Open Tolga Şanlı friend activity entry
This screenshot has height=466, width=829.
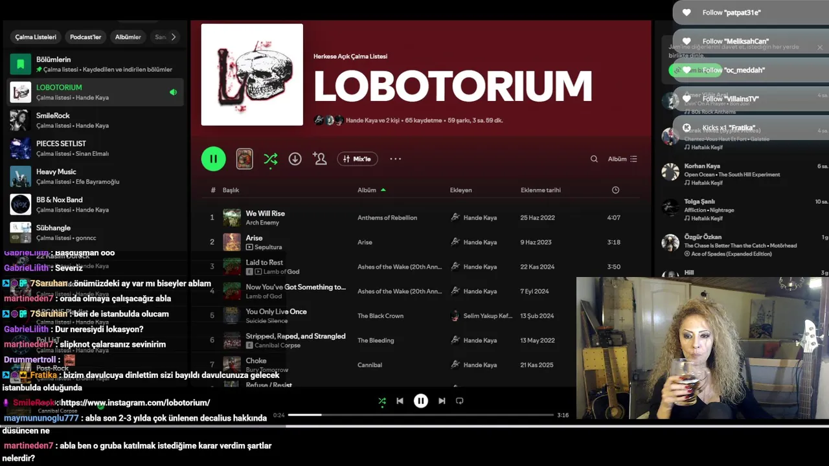(x=744, y=210)
